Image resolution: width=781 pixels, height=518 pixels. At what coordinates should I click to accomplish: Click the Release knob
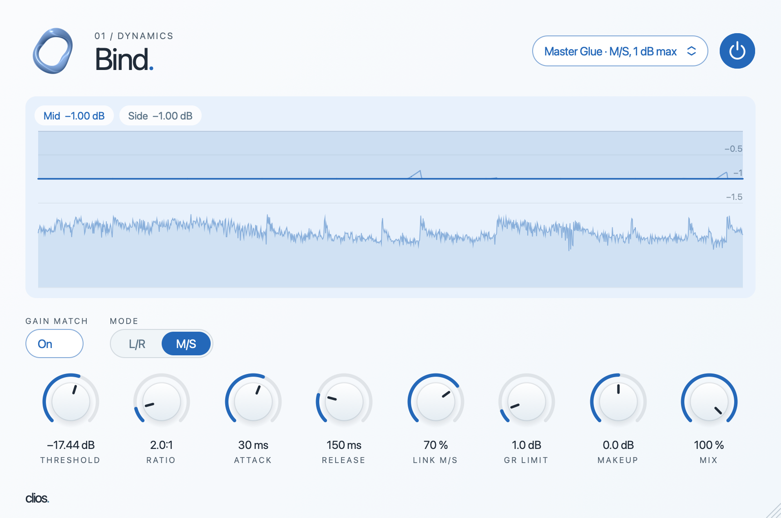(344, 402)
